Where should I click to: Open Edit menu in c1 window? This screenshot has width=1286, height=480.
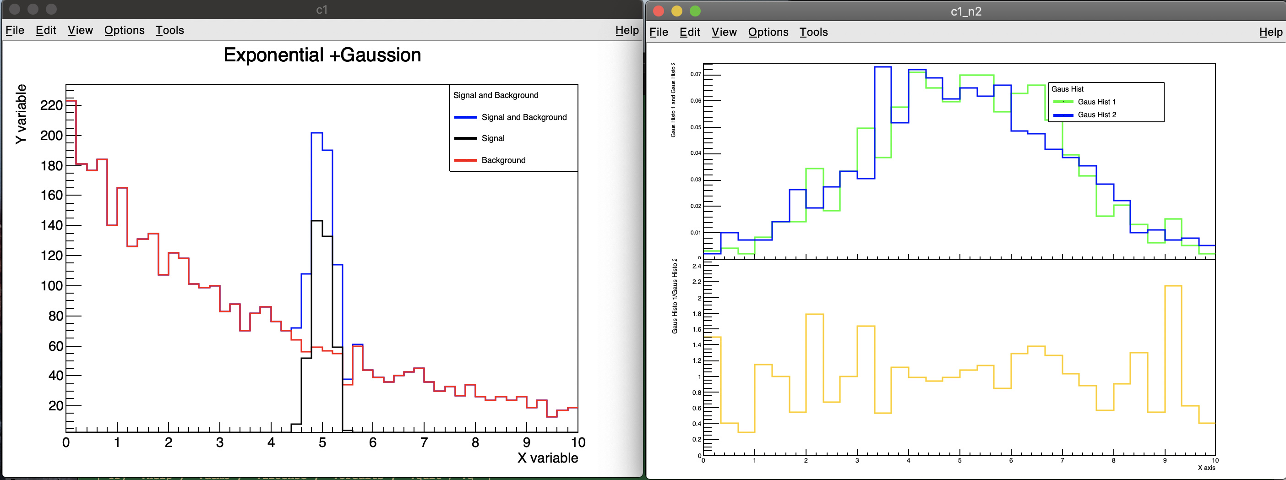(x=46, y=31)
